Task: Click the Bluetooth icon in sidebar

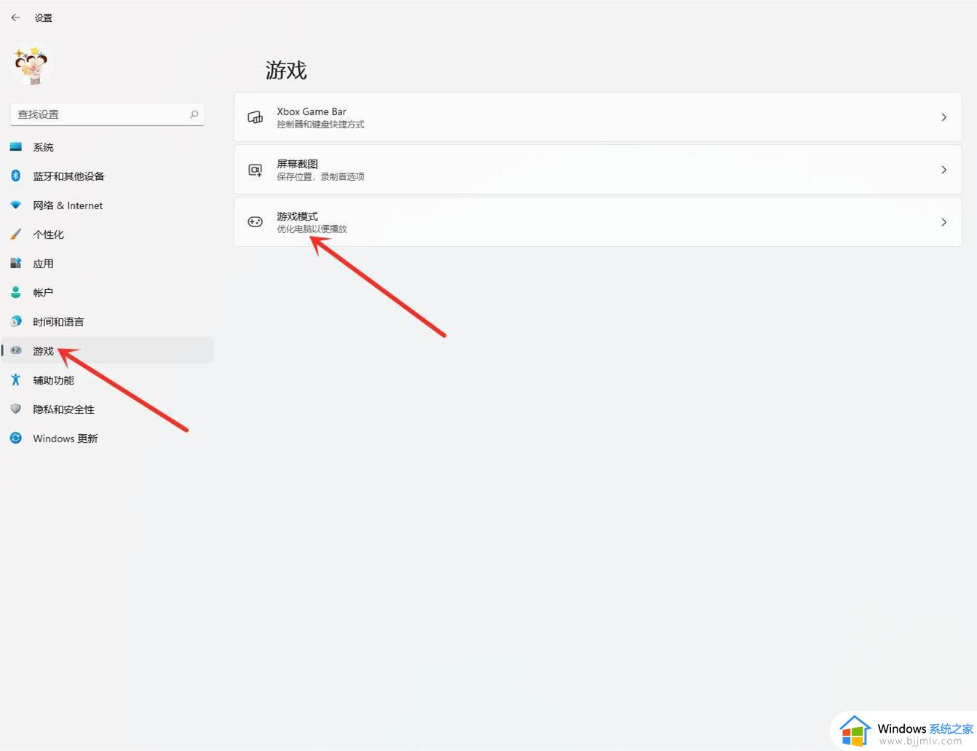Action: pos(16,176)
